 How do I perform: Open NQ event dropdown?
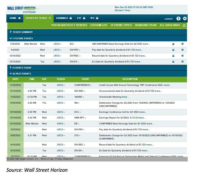tap(77, 103)
